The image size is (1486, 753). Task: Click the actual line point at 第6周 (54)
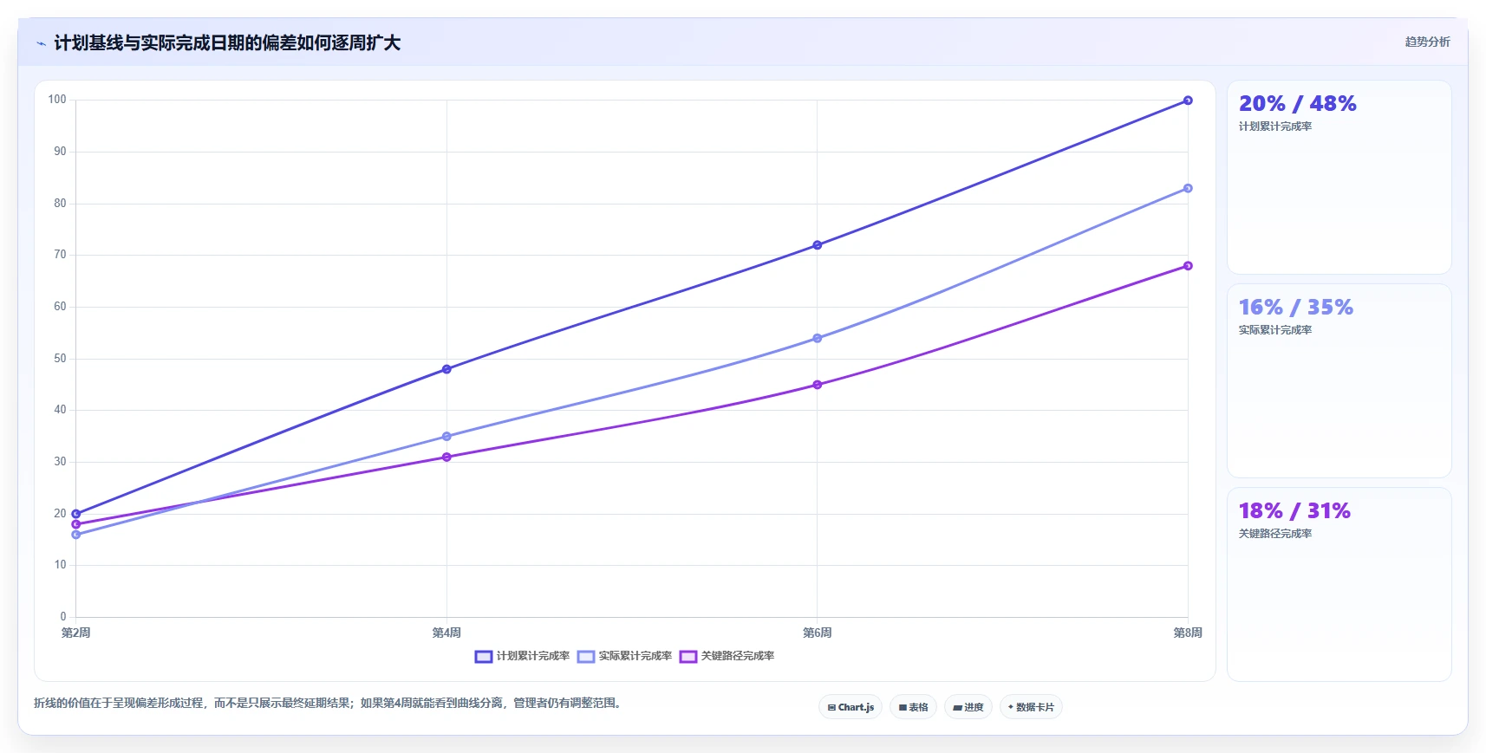(x=818, y=338)
